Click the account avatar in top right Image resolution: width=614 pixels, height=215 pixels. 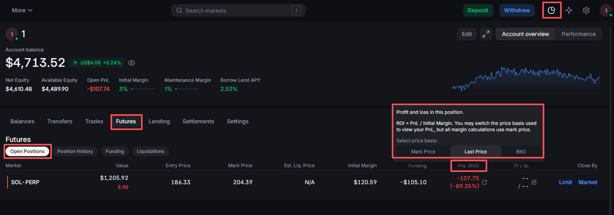click(606, 10)
